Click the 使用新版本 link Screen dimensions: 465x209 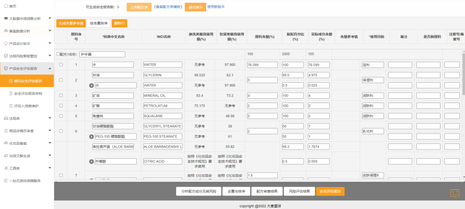(216, 6)
